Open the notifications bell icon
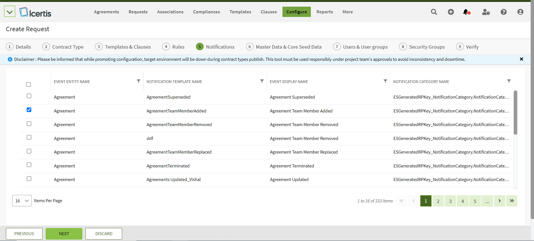The height and width of the screenshot is (241, 534). [466, 12]
